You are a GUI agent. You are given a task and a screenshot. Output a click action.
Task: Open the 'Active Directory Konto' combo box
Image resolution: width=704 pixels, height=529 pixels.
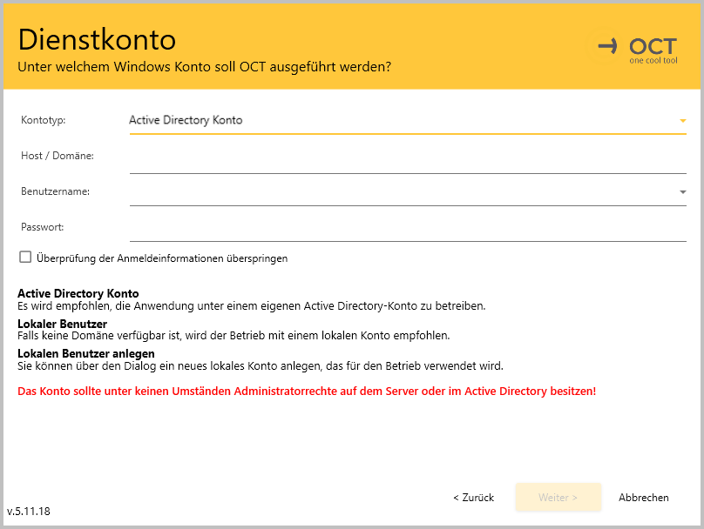click(x=401, y=120)
